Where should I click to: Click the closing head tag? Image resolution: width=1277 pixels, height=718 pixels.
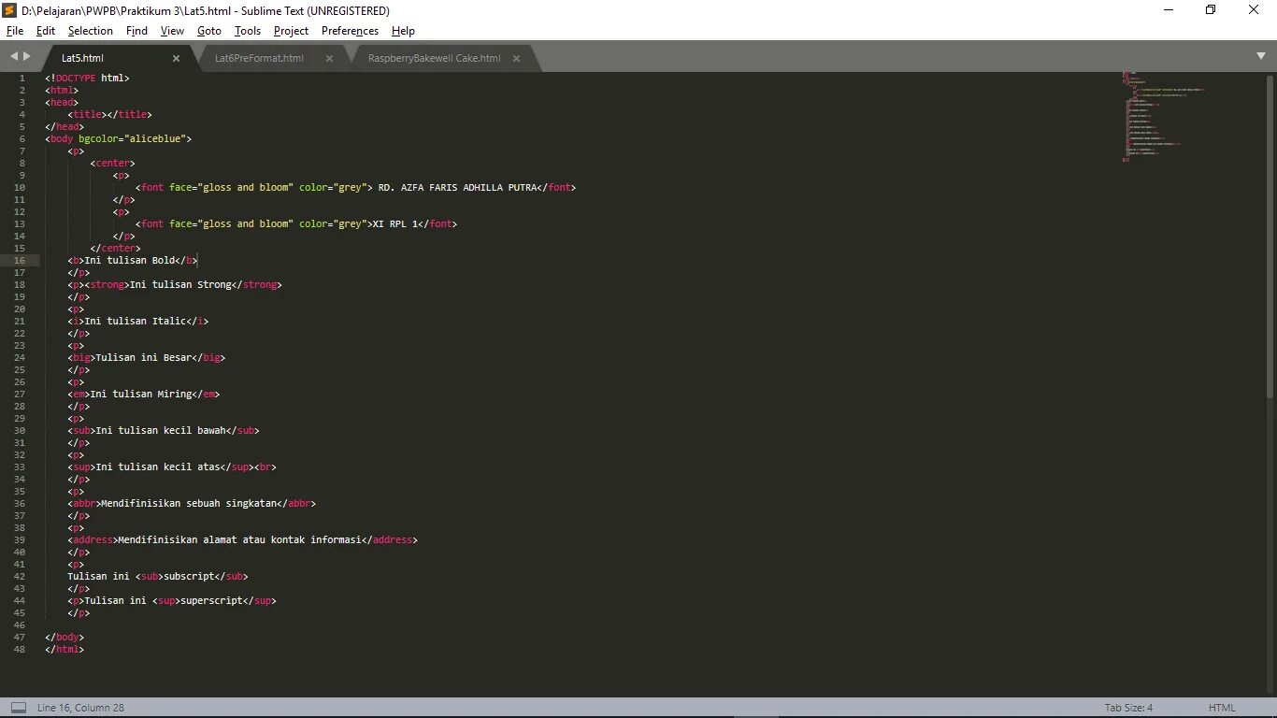pos(65,126)
